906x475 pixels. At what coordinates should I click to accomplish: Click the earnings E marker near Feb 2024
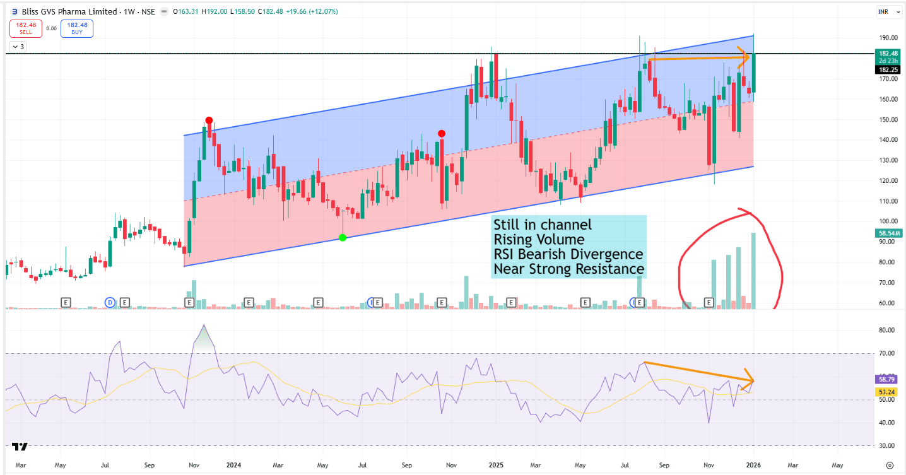tap(249, 303)
